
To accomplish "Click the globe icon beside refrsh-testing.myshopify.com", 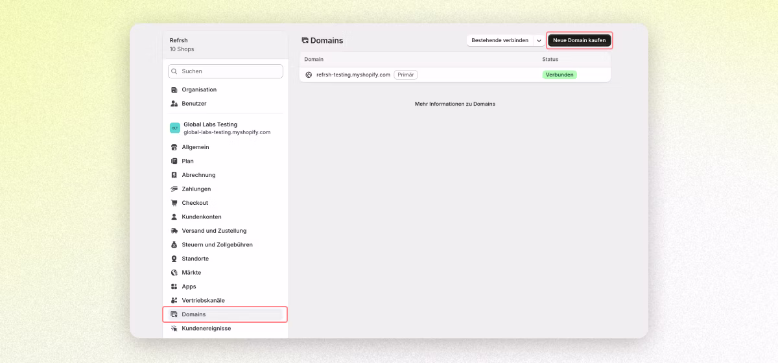I will click(x=309, y=75).
